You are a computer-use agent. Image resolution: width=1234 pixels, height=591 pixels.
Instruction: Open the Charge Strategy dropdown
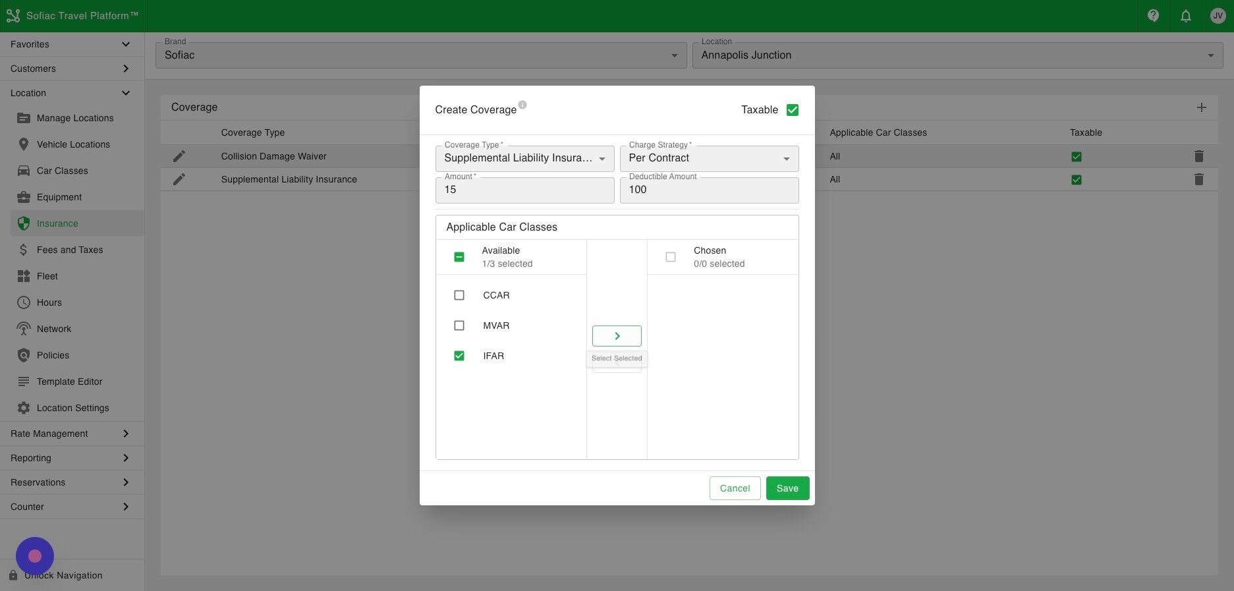710,159
